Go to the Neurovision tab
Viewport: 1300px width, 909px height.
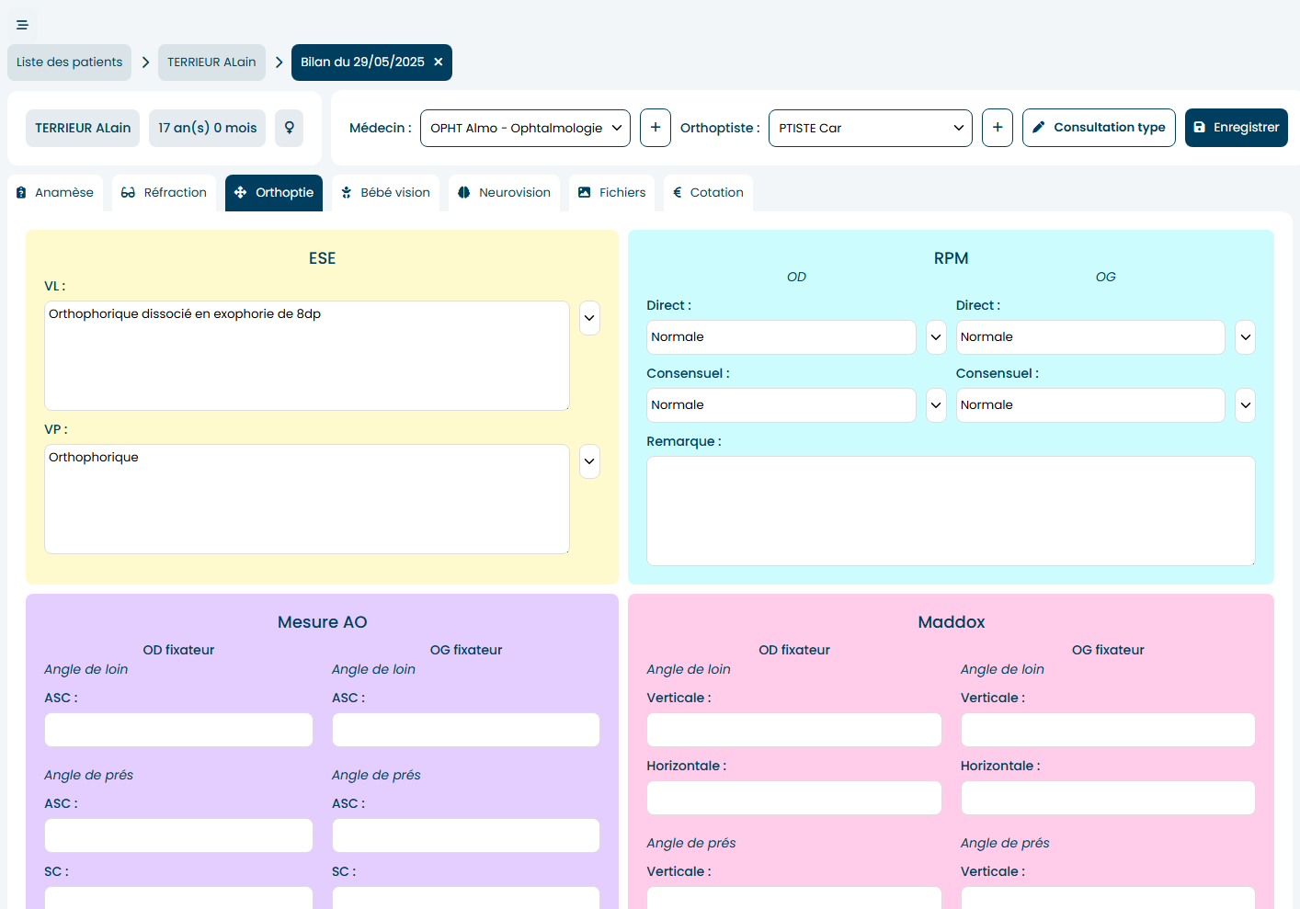504,193
